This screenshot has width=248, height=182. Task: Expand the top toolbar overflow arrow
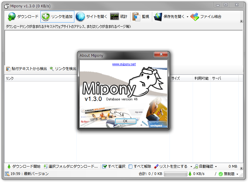[241, 21]
